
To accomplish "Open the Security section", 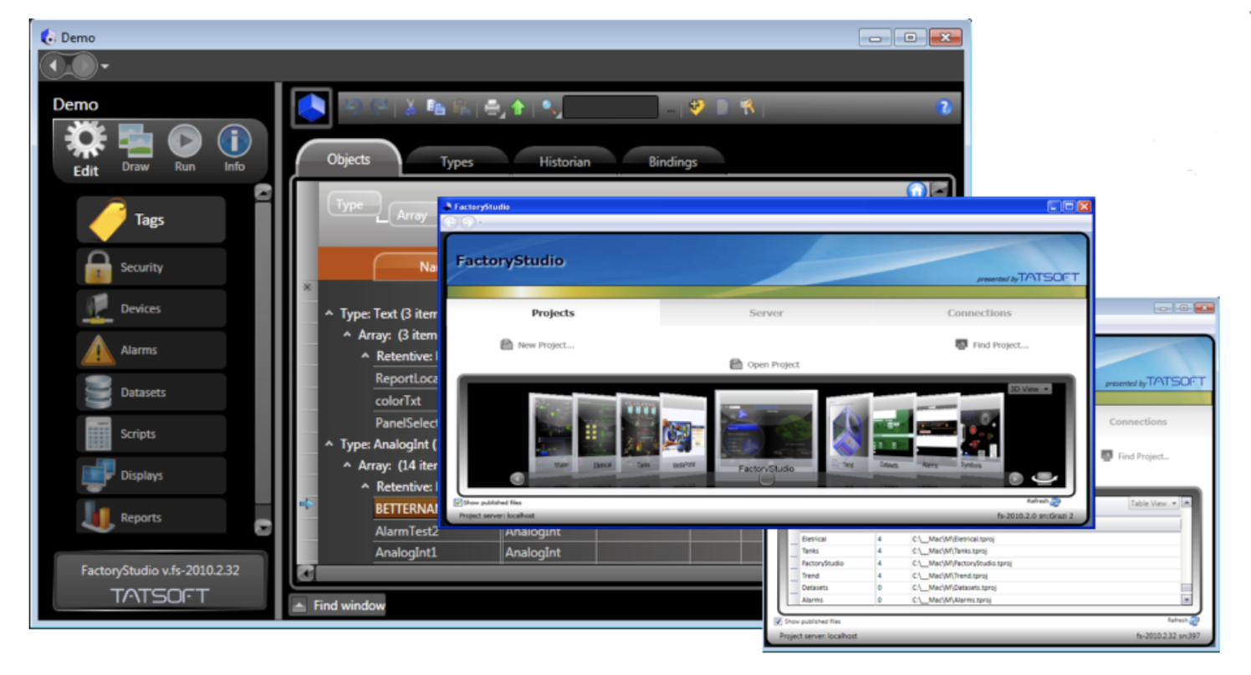I will [151, 267].
